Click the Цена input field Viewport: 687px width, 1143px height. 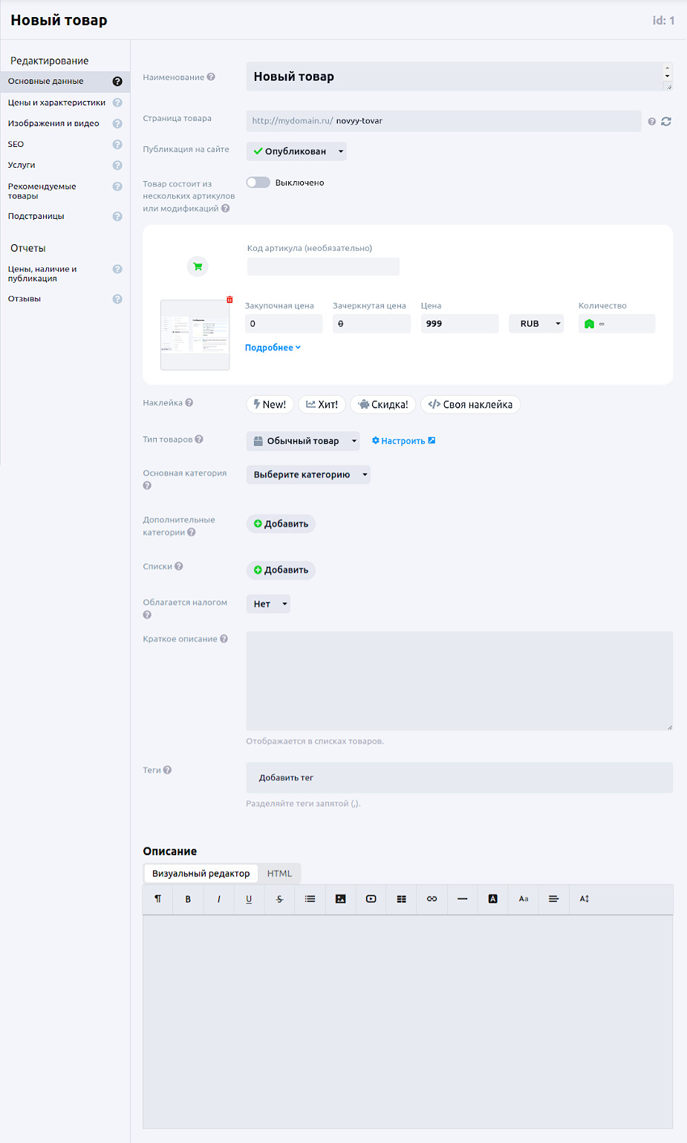pyautogui.click(x=459, y=324)
